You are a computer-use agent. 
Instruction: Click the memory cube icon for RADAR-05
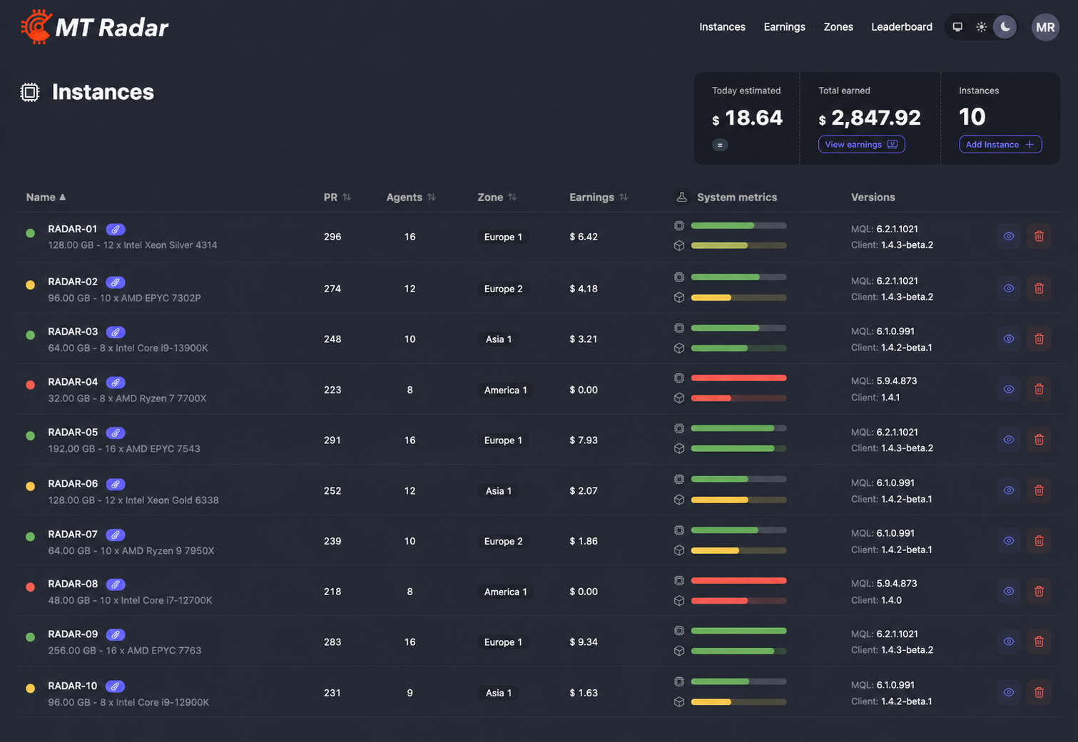[679, 448]
